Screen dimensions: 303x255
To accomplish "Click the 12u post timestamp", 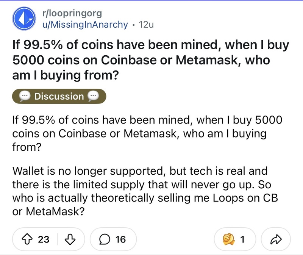I will click(x=146, y=25).
